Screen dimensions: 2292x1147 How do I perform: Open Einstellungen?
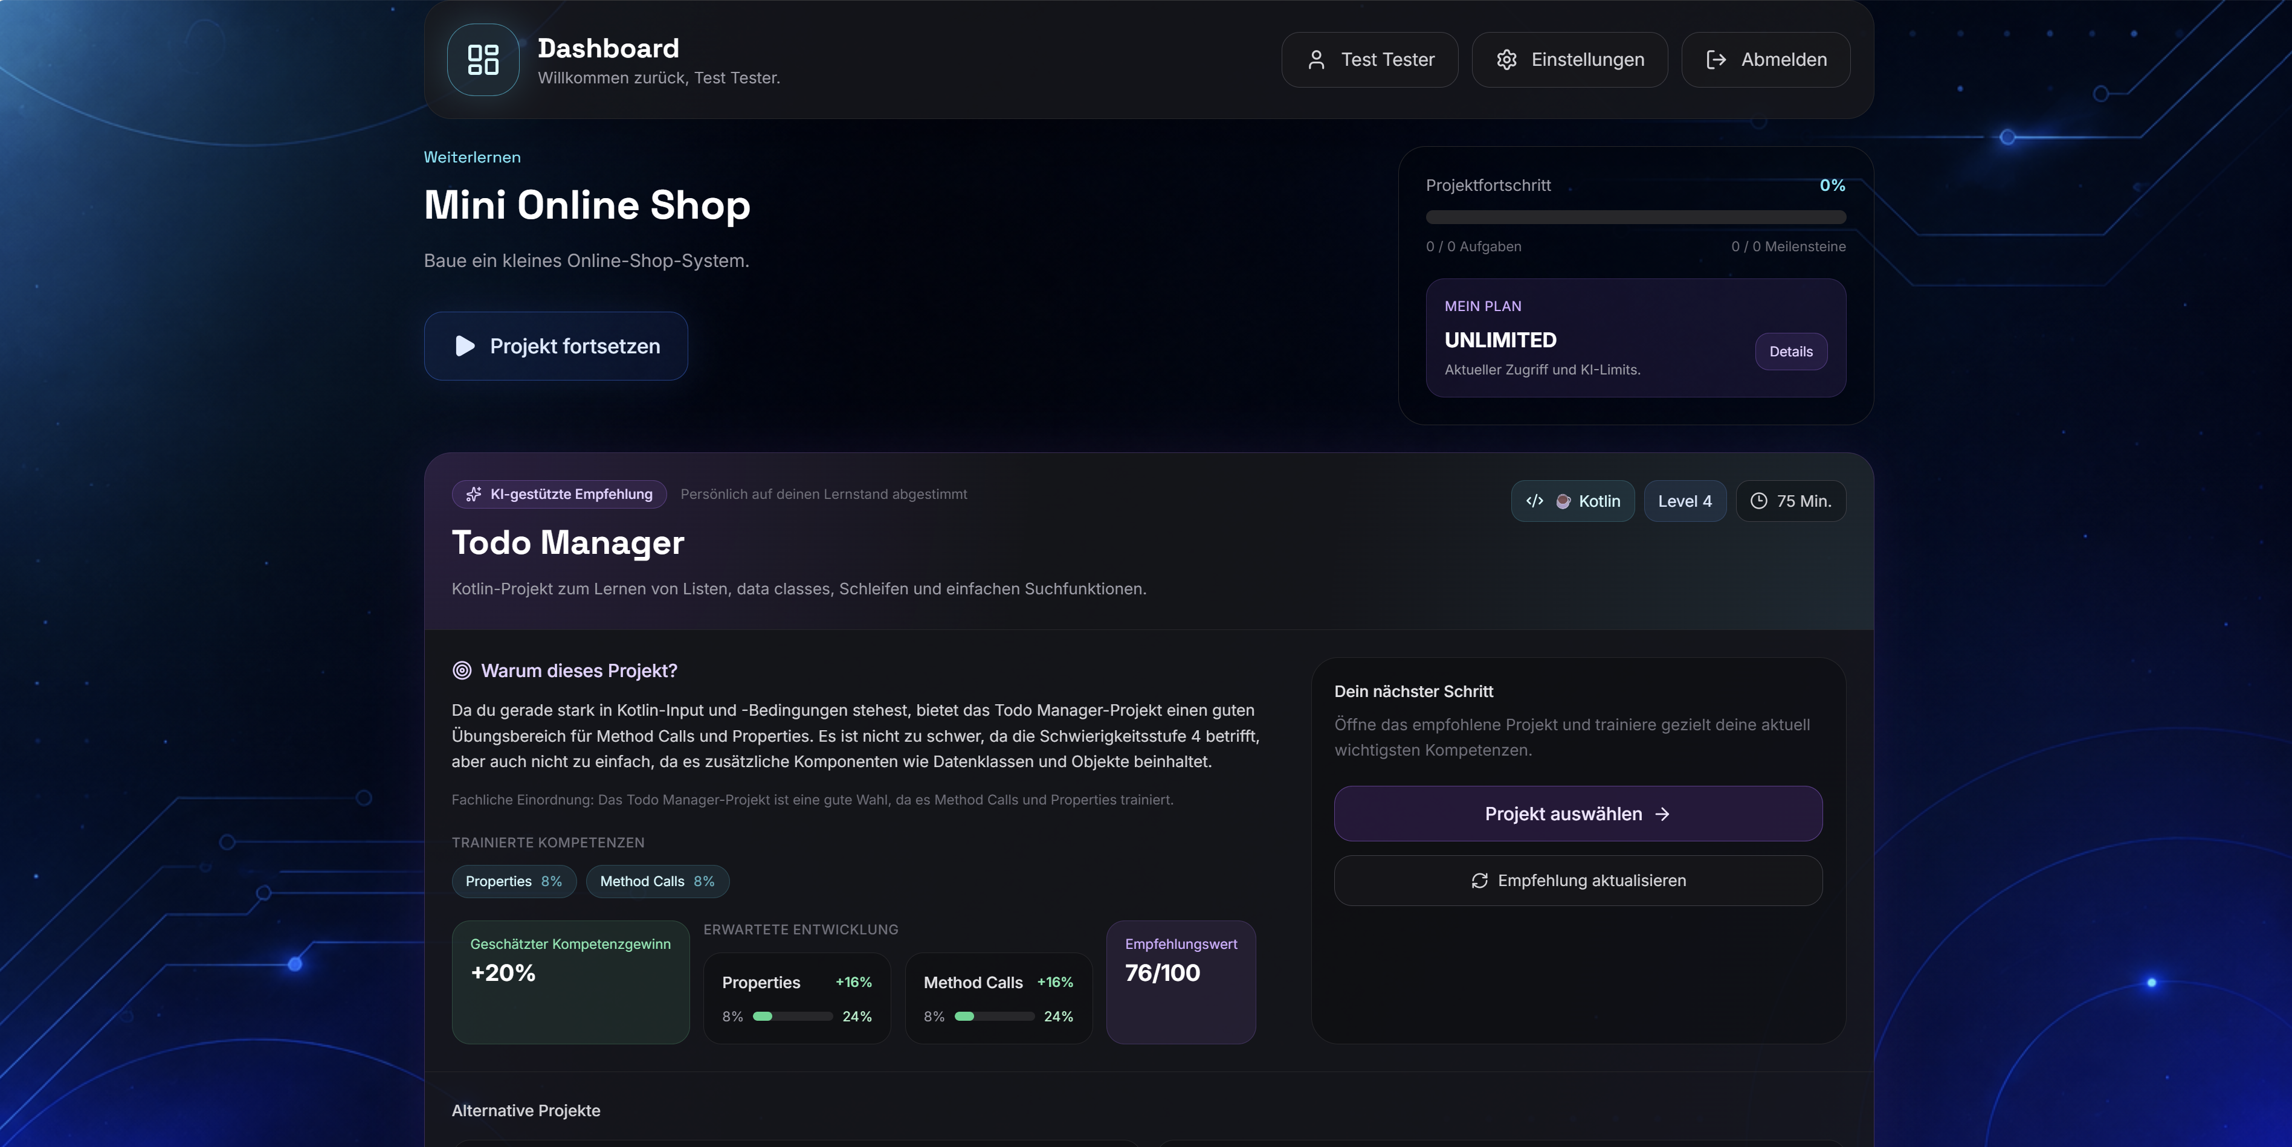pos(1569,60)
